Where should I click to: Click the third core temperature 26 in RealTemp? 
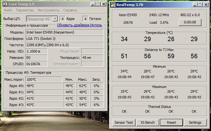click(x=171, y=39)
